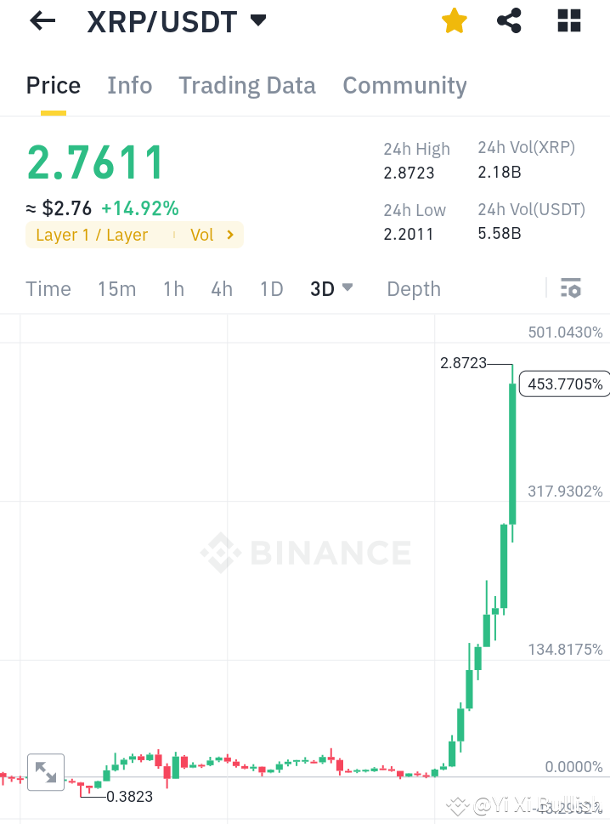Switch to the Trading Data tab
Screen dimensions: 610x824
[x=246, y=85]
